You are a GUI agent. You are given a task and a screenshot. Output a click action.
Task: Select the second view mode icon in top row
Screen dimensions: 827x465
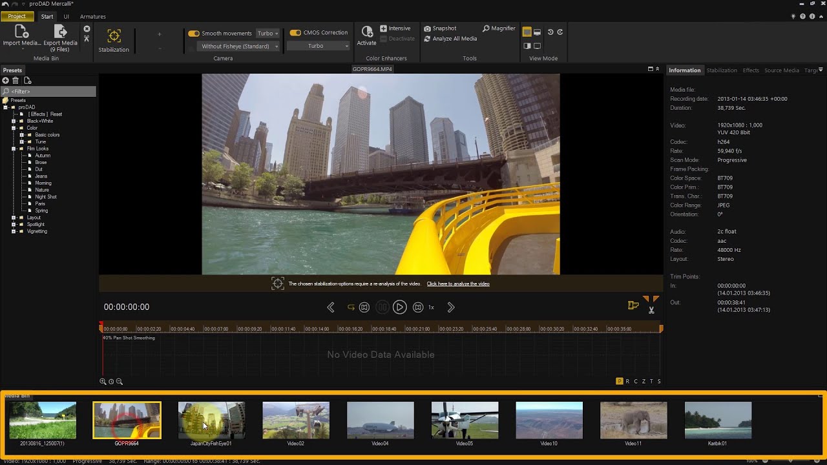(537, 32)
